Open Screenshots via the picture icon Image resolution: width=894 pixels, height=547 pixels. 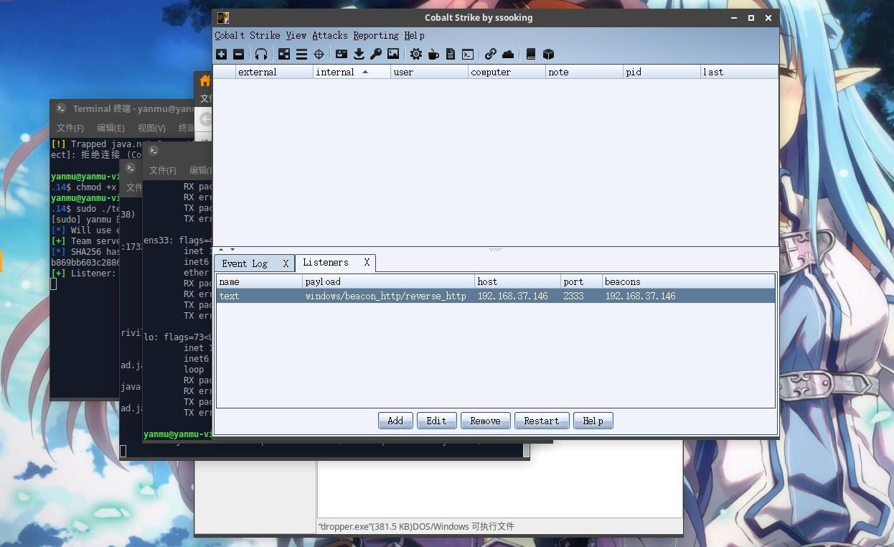click(393, 54)
